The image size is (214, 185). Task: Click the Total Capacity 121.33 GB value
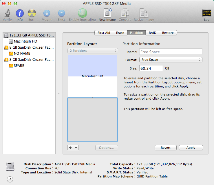tap(164, 164)
